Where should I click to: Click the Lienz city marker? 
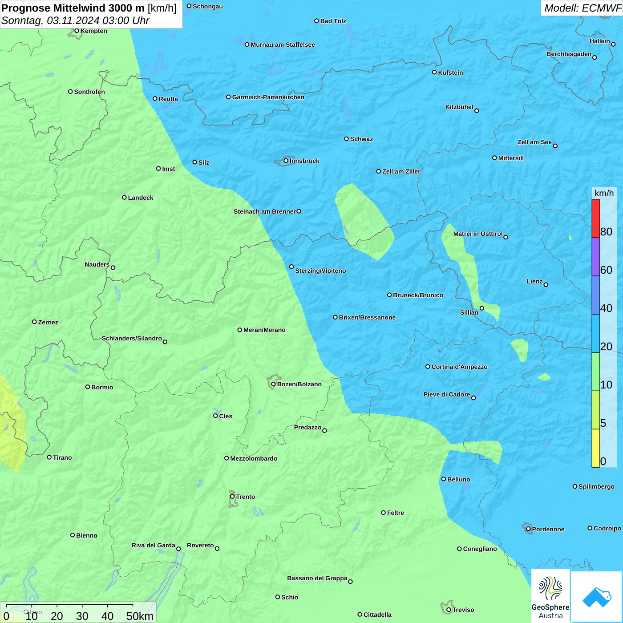tap(546, 285)
